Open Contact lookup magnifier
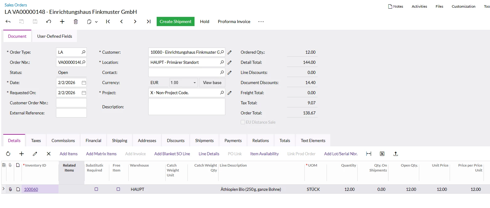 click(x=222, y=72)
